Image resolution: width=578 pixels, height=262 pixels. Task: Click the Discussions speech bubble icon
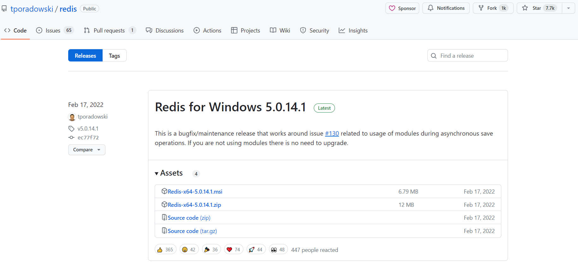point(149,30)
